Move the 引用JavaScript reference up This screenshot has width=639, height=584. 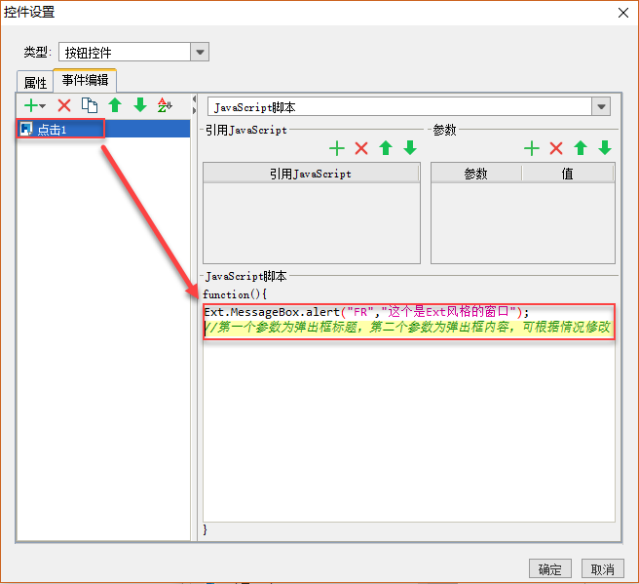386,148
